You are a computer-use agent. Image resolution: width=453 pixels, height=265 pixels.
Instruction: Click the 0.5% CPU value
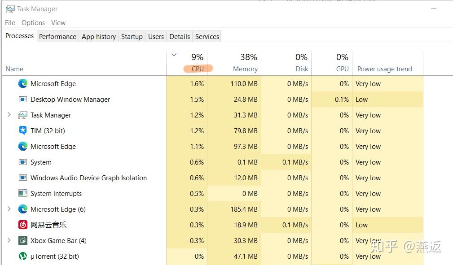pyautogui.click(x=197, y=193)
